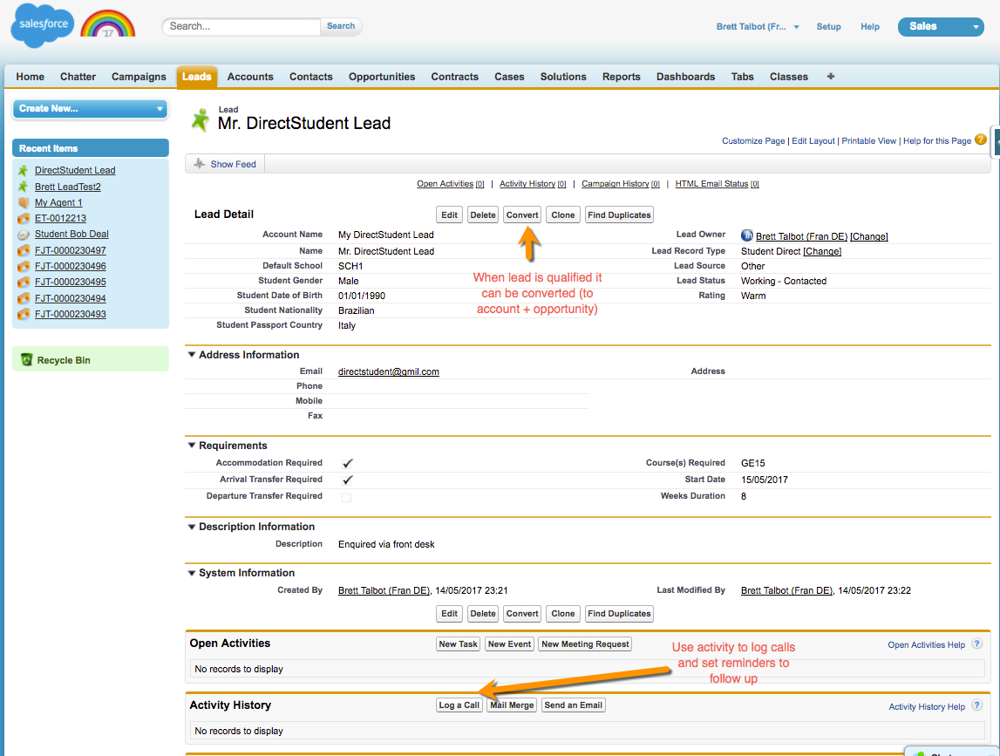Viewport: 1000px width, 756px height.
Task: Enable the Departure Transfer Required checkbox
Action: click(x=346, y=497)
